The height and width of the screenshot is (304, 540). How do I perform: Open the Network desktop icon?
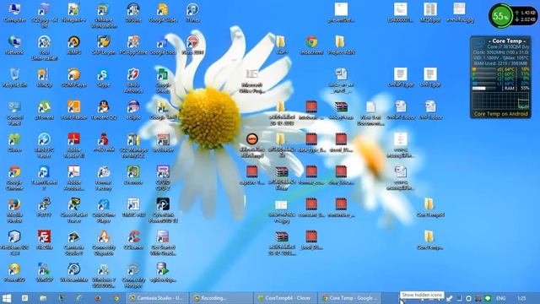coord(14,45)
